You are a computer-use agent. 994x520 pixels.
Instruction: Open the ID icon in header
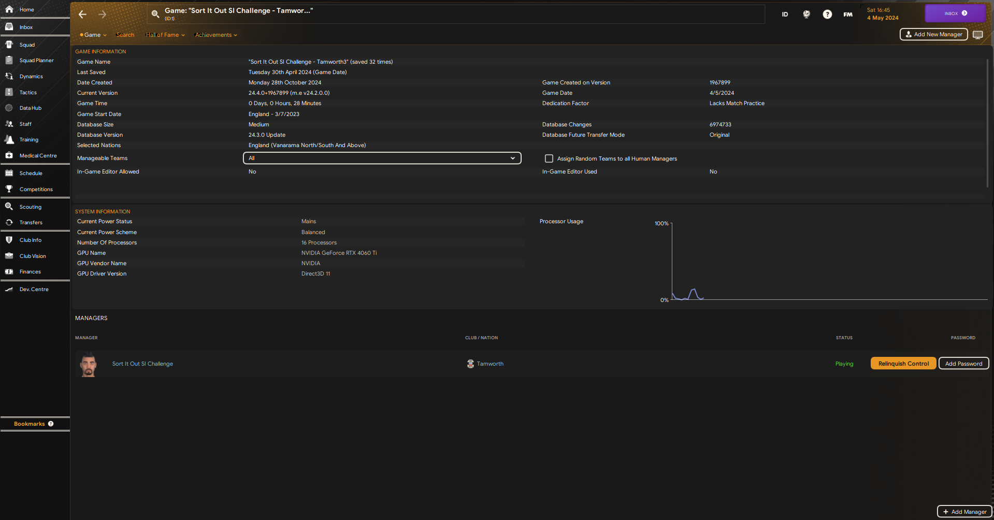pyautogui.click(x=785, y=15)
